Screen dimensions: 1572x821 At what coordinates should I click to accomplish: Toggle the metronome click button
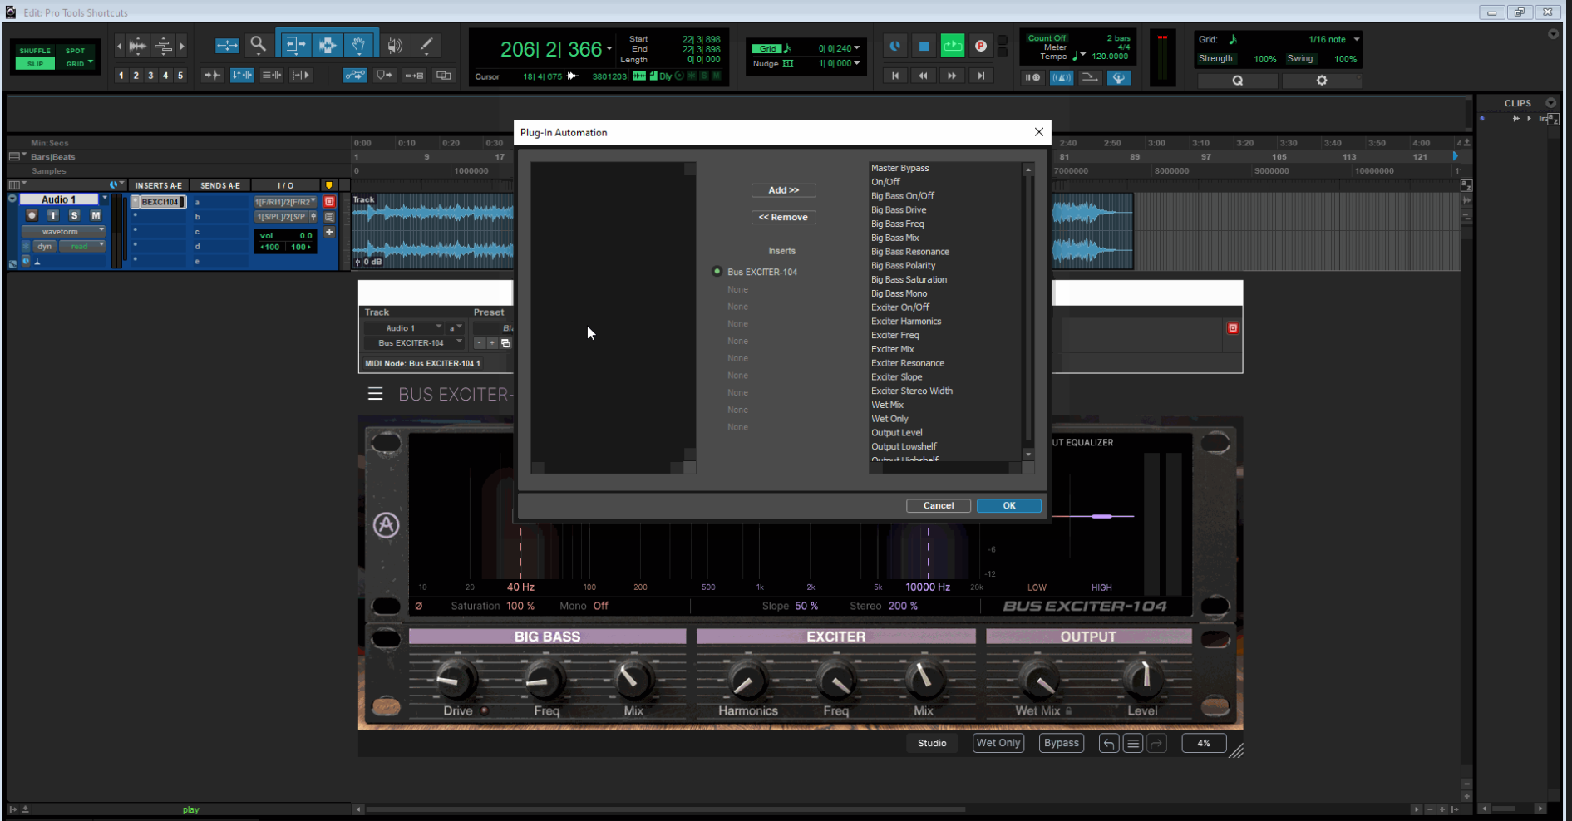[1062, 77]
